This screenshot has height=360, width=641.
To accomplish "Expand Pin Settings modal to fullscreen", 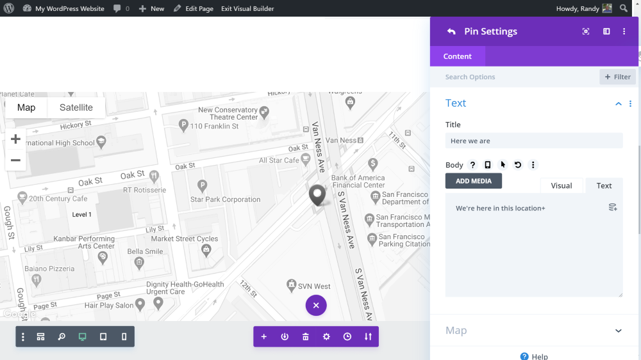I will (586, 31).
